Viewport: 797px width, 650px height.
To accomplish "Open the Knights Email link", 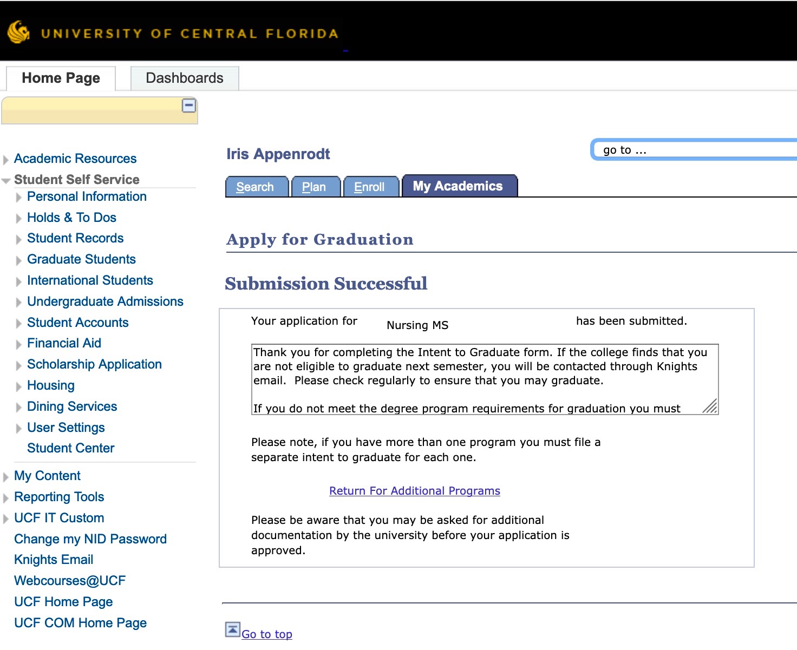I will point(54,559).
